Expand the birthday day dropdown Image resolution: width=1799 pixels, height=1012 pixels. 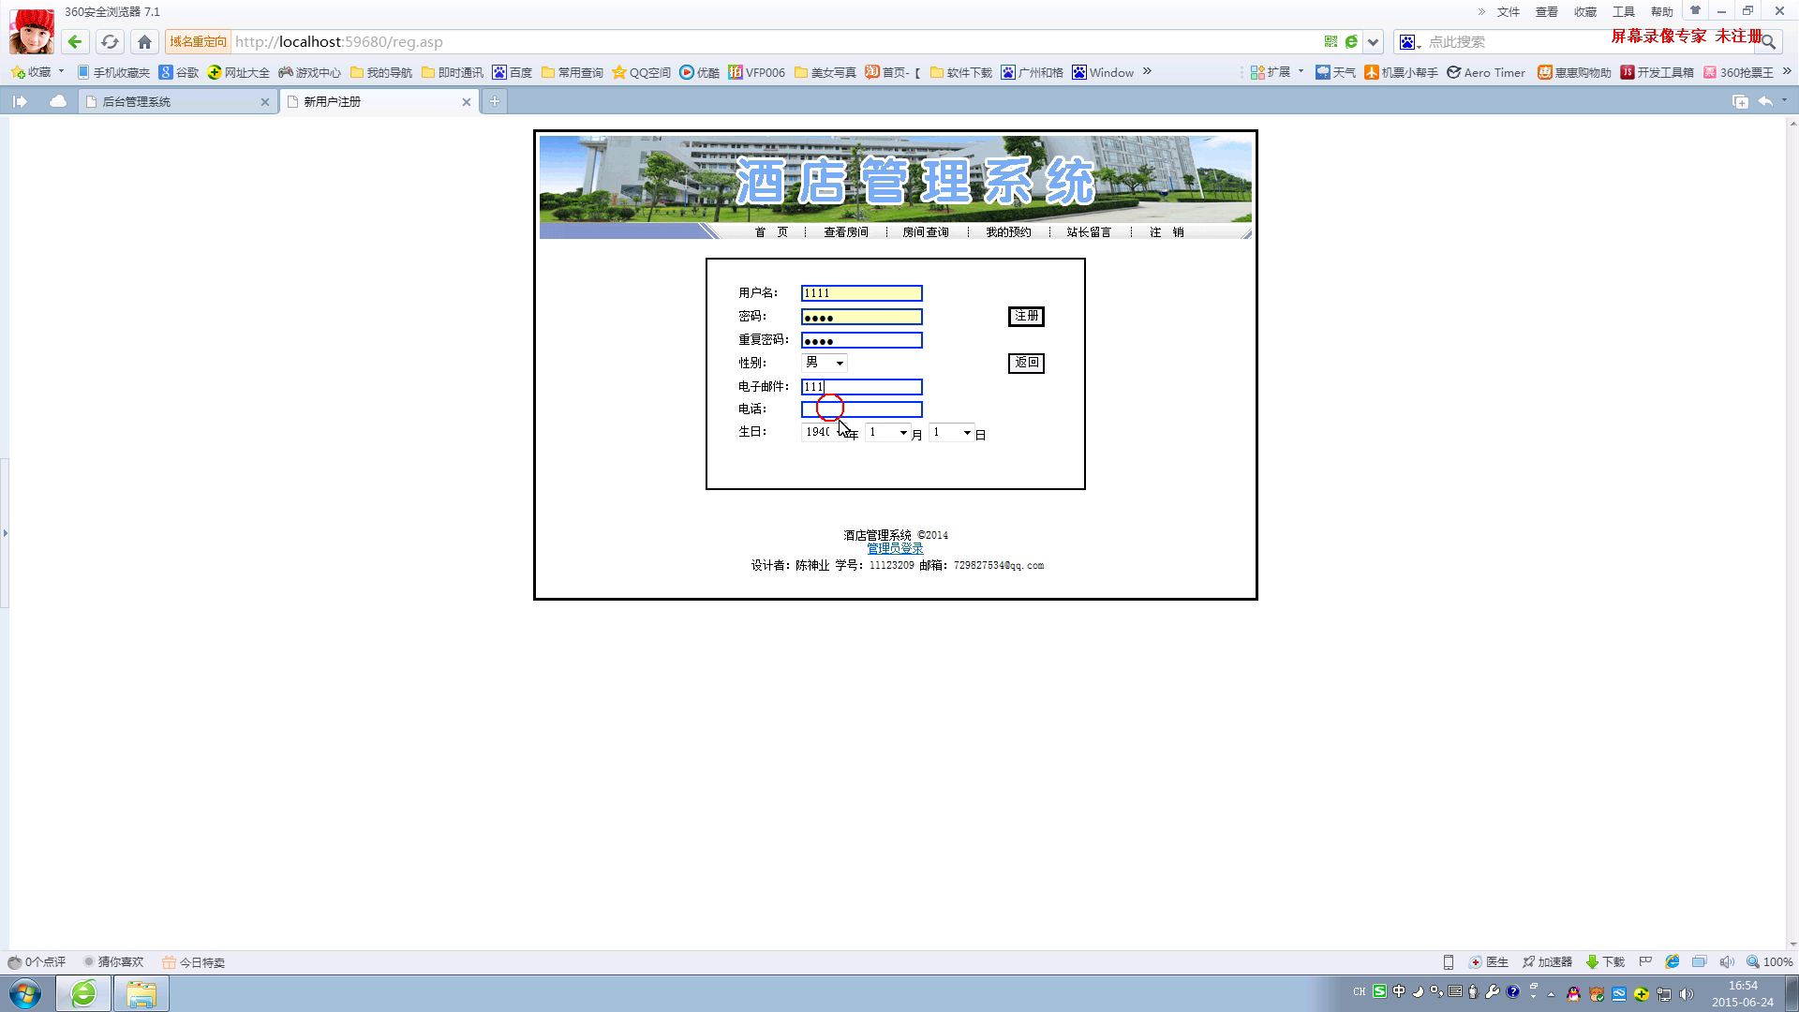(951, 432)
